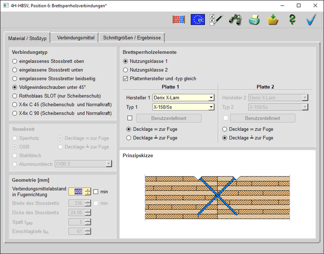
Task: Open the Typ 1 dropdown showing X-150/5s
Action: pyautogui.click(x=211, y=107)
